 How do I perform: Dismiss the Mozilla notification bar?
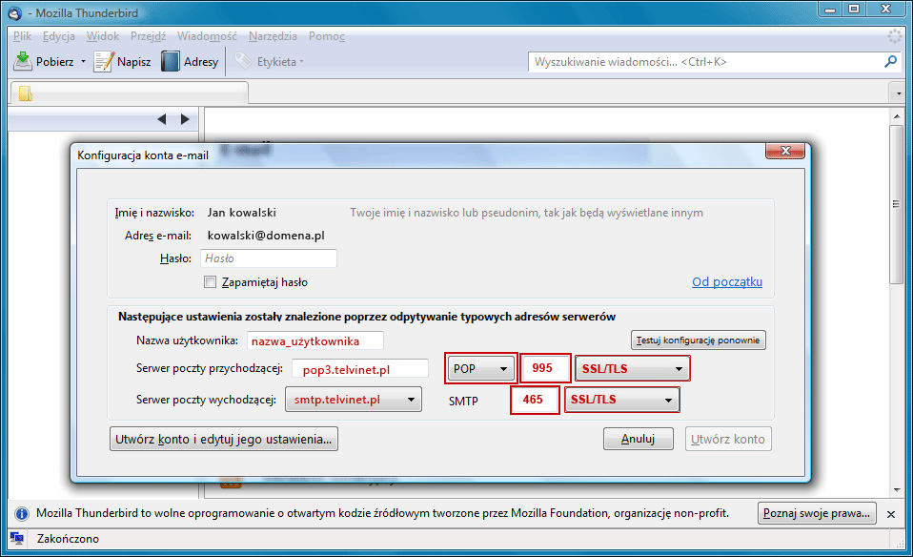891,514
